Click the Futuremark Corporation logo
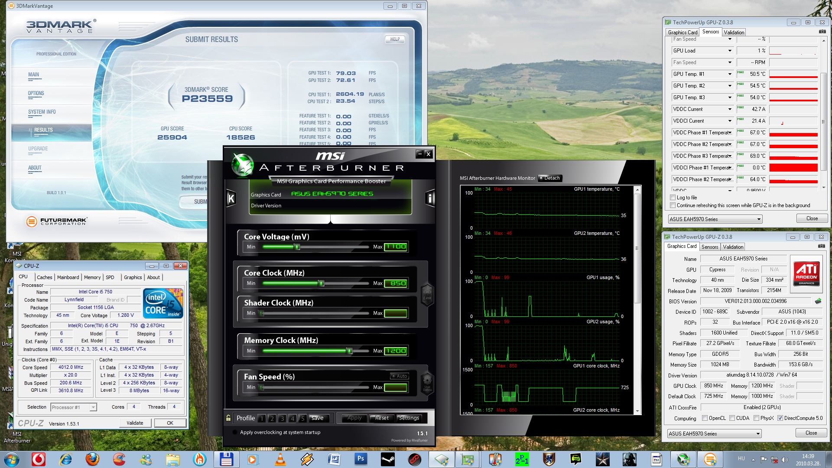832x468 pixels. [x=57, y=221]
